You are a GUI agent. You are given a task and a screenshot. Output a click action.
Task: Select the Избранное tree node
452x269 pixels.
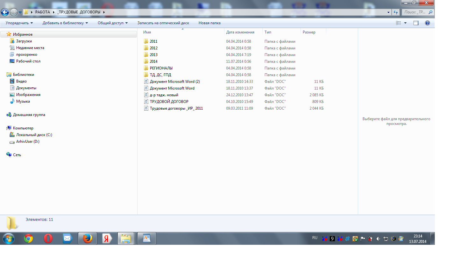[x=23, y=34]
